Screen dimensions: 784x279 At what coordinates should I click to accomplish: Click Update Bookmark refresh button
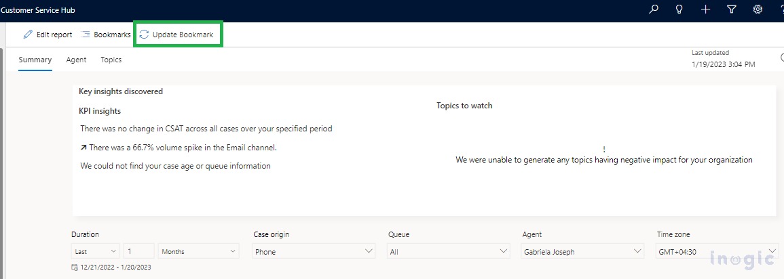176,34
